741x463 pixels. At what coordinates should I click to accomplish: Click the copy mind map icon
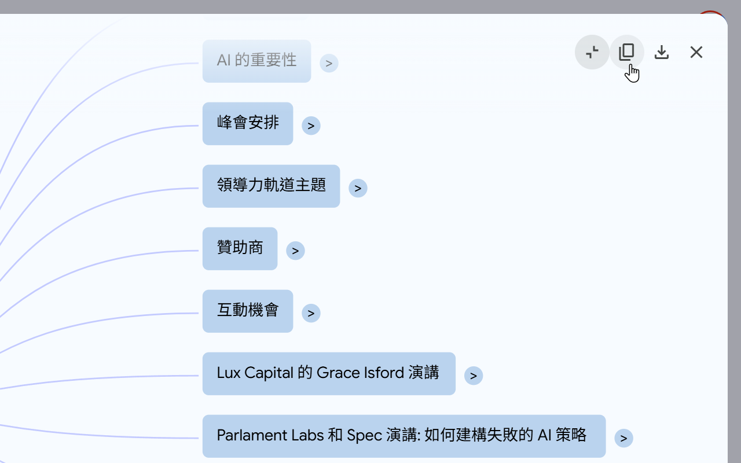(626, 52)
